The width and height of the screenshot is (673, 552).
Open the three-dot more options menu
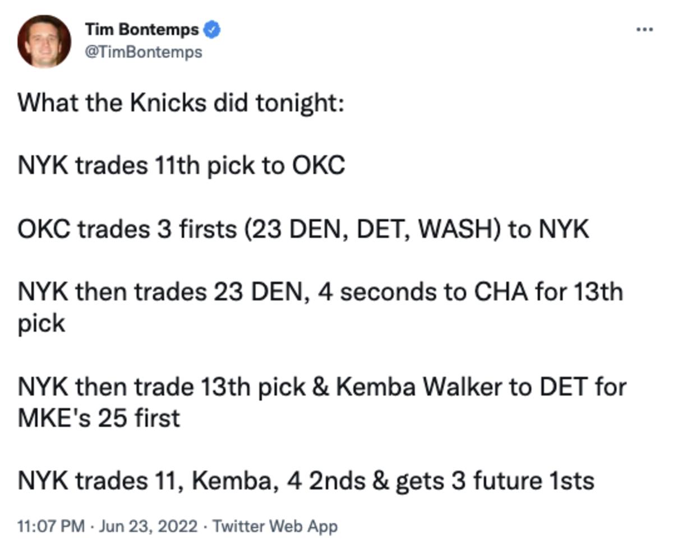(644, 29)
